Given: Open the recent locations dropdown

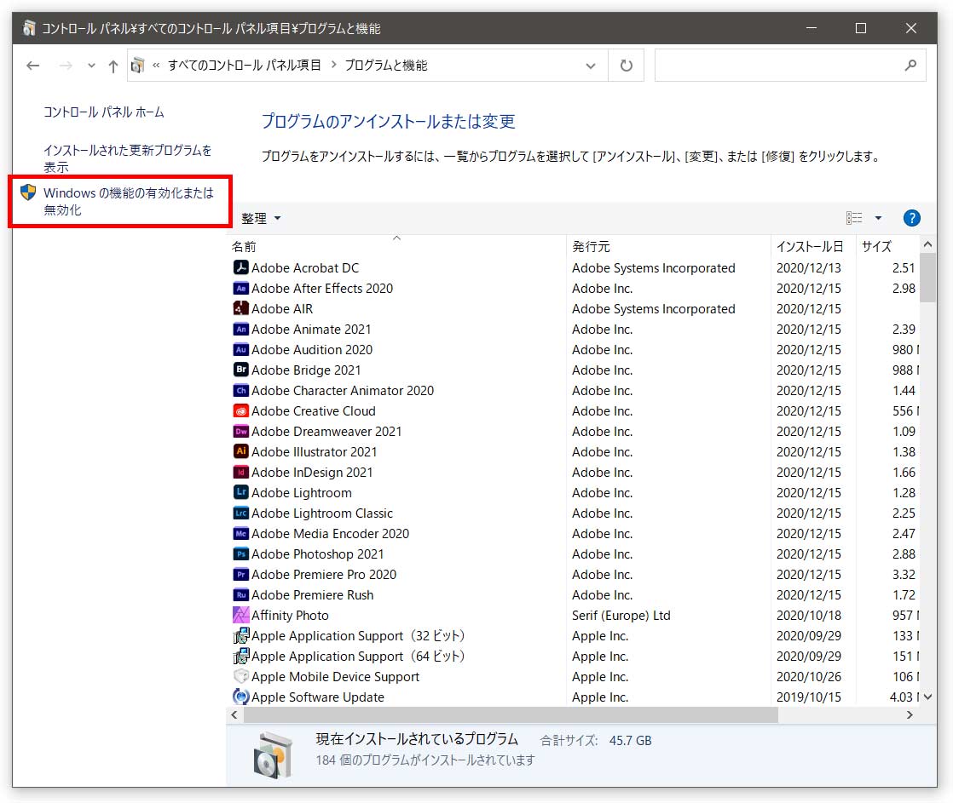Looking at the screenshot, I should 91,65.
